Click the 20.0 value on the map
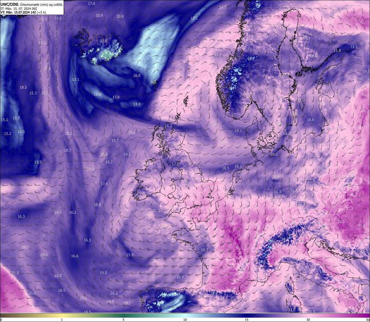Image resolution: width=370 pixels, height=322 pixels. pos(32,293)
